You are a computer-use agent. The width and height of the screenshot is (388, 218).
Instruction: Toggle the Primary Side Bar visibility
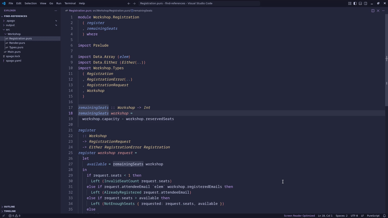(355, 3)
